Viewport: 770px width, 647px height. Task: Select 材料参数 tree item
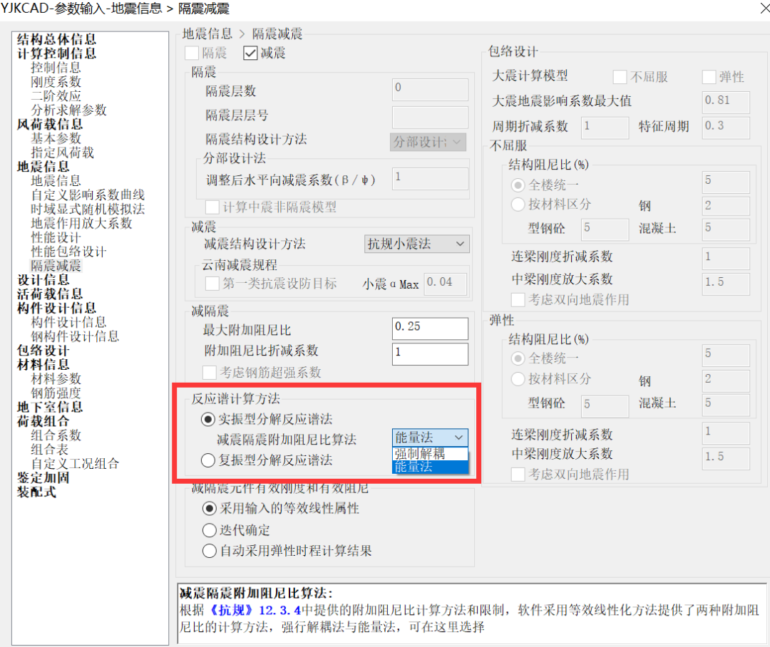pos(56,380)
